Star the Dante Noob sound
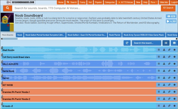 point(174,71)
